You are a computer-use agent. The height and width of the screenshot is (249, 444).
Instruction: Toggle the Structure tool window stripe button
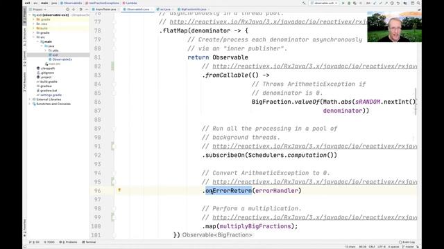(x=25, y=37)
